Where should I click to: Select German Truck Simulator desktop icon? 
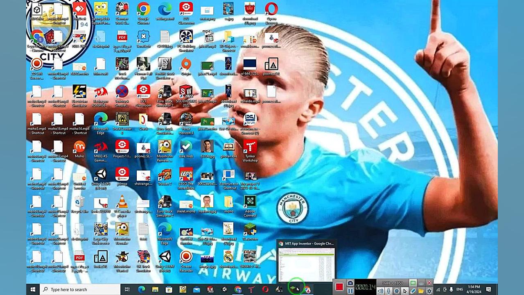(x=122, y=13)
